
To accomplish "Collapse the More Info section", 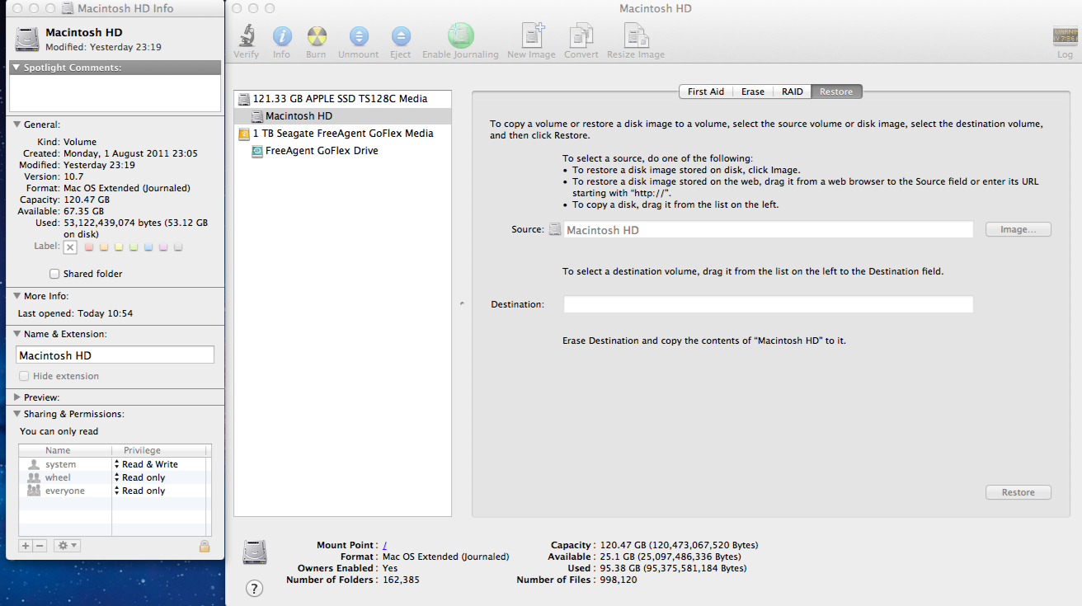I will [16, 296].
